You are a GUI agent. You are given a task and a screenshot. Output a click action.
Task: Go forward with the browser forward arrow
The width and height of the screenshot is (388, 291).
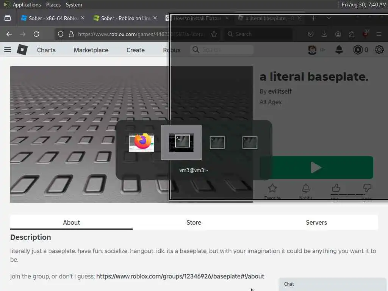tap(23, 34)
